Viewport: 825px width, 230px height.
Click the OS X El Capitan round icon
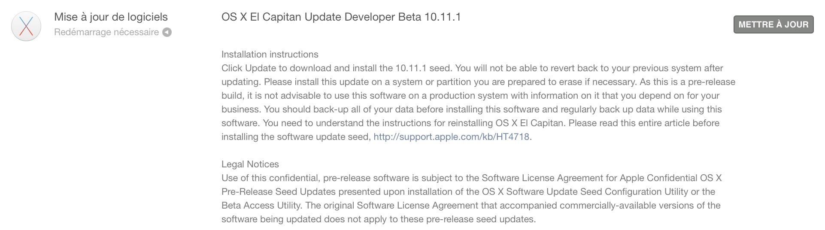26,26
